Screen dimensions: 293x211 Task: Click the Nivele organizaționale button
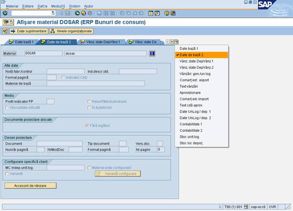(72, 31)
